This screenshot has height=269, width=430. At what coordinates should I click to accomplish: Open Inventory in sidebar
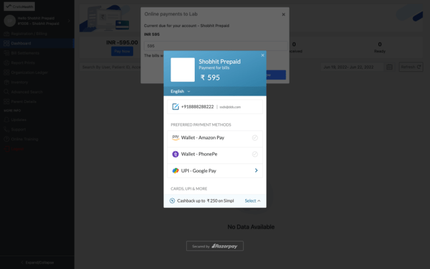[x=19, y=82]
